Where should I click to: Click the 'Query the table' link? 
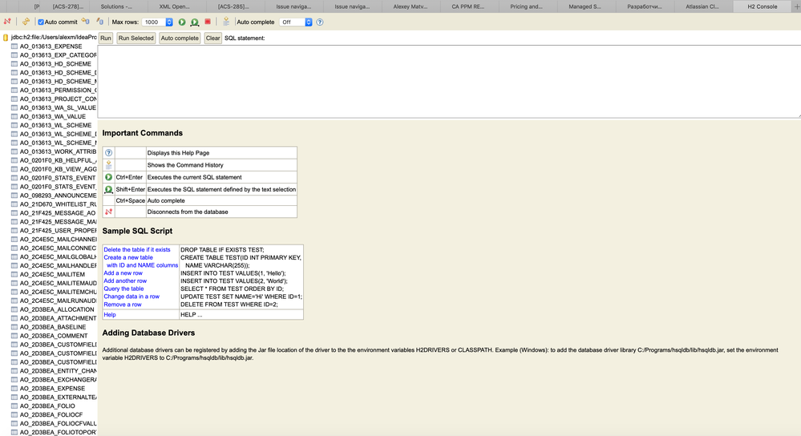click(x=123, y=289)
